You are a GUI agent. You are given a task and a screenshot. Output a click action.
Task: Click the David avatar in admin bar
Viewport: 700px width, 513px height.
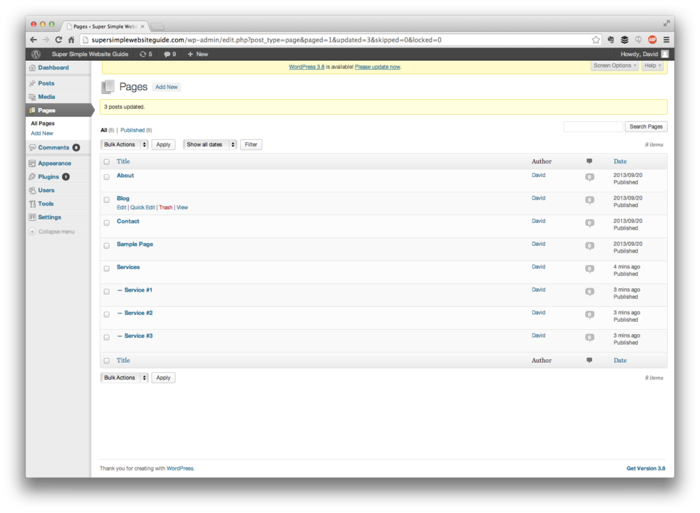tap(664, 54)
